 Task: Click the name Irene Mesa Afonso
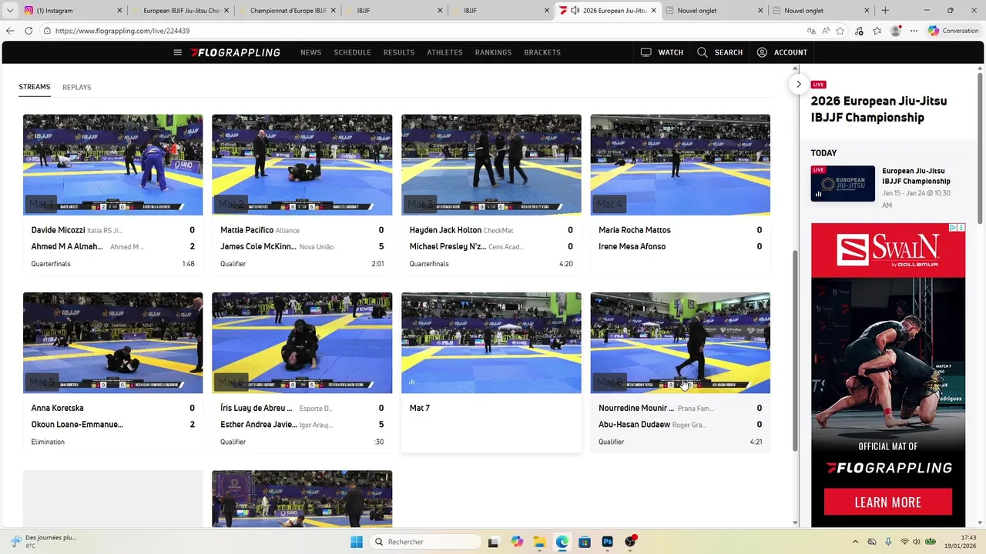[x=632, y=247]
